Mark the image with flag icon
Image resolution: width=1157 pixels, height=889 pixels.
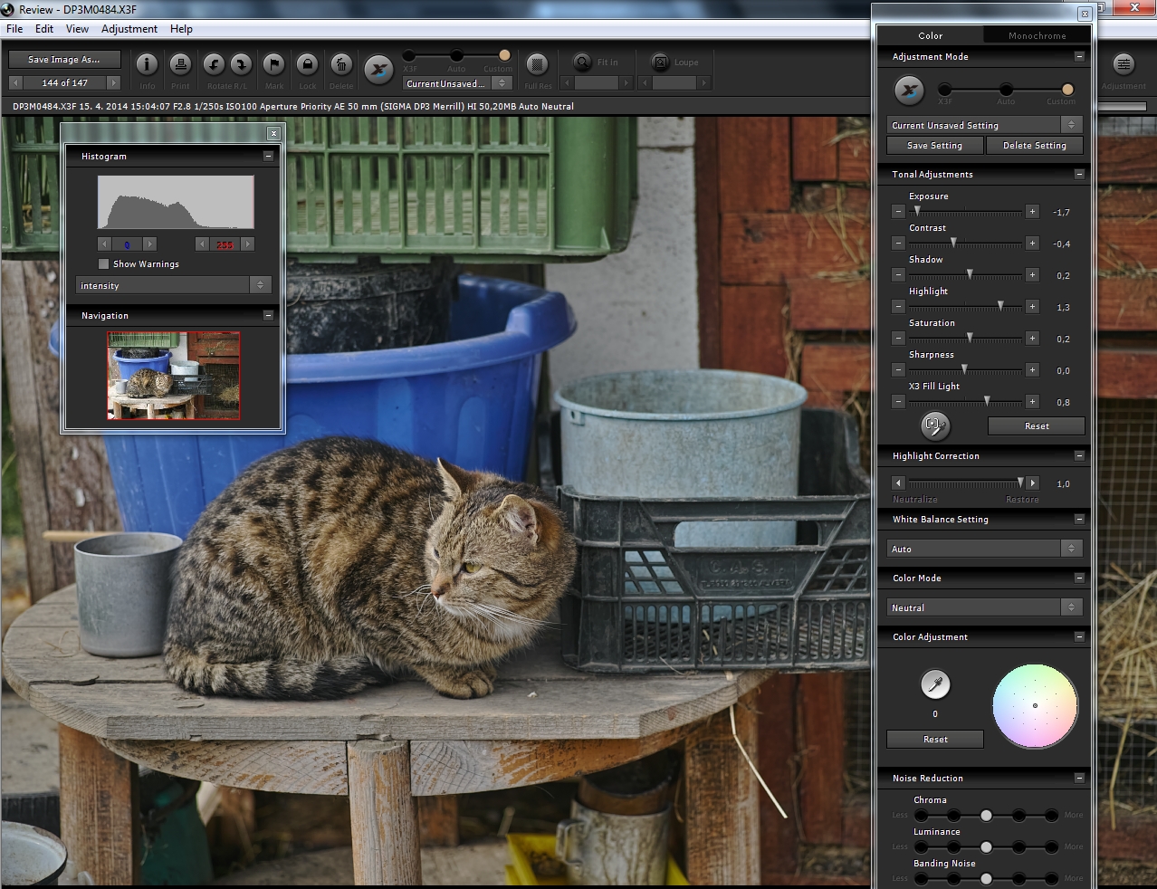point(273,64)
